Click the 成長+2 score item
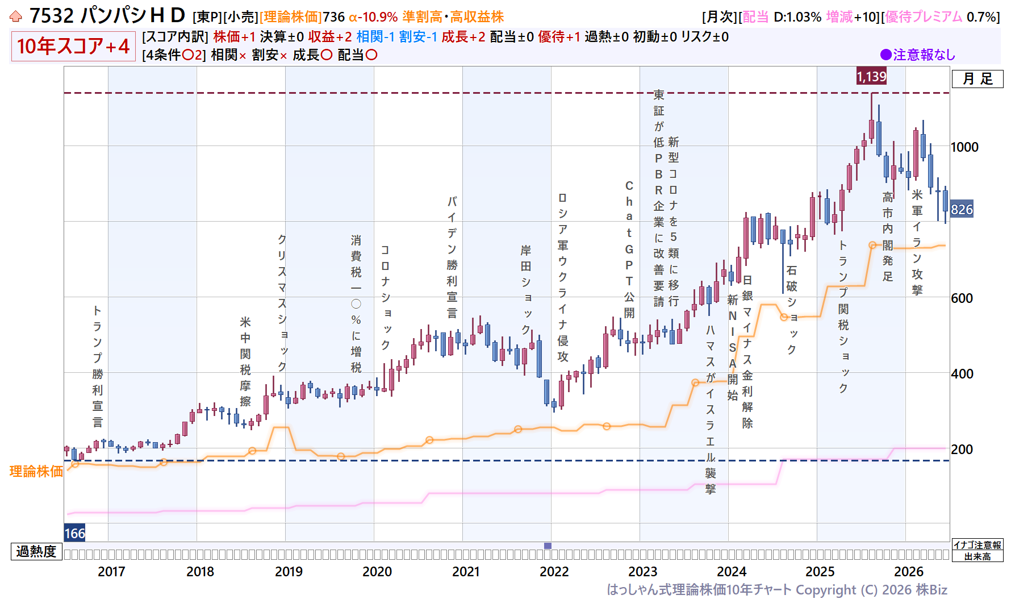This screenshot has height=599, width=1011. tap(463, 37)
